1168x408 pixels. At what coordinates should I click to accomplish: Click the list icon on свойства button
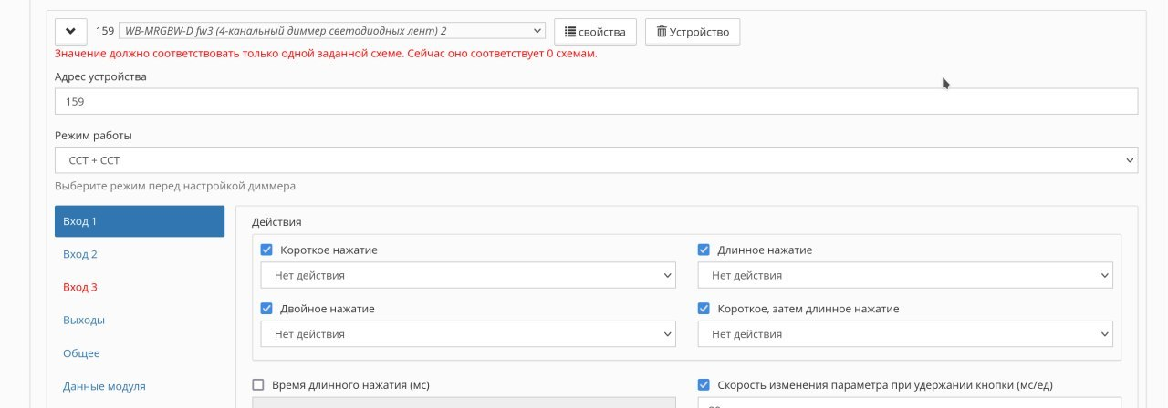click(570, 32)
